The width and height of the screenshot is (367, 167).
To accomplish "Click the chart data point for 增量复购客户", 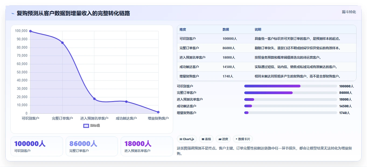I will point(158,112).
